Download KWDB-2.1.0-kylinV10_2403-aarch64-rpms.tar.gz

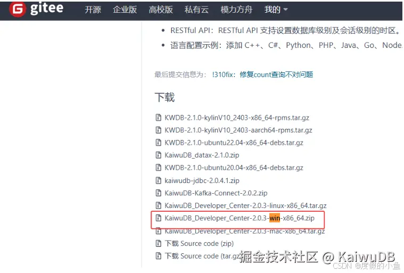(238, 130)
